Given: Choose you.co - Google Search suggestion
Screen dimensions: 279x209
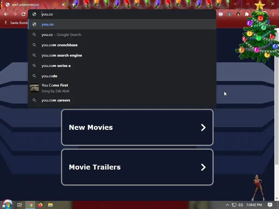Looking at the screenshot, I should tap(122, 35).
